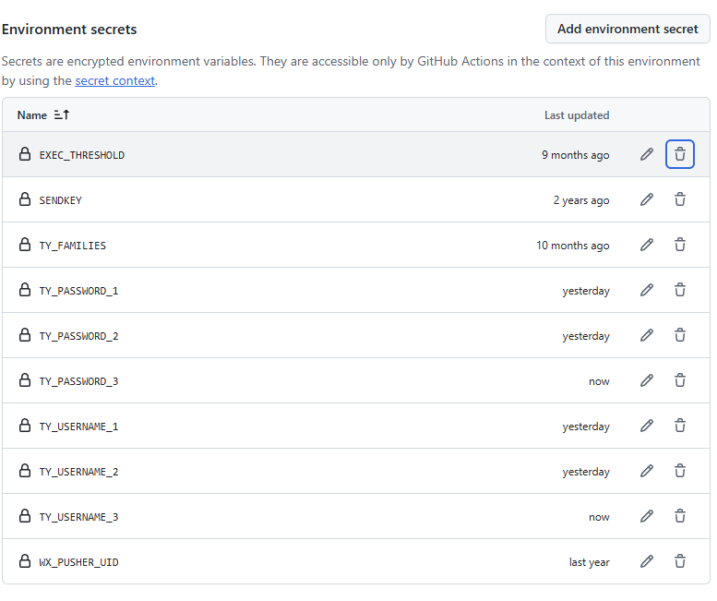Viewport: 717px width, 601px height.
Task: Edit the WX_PUSHER_UID secret
Action: pos(647,561)
